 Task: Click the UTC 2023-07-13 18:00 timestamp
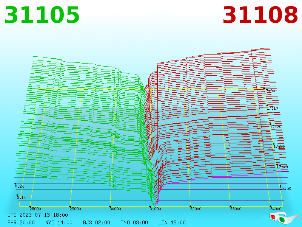point(38,215)
